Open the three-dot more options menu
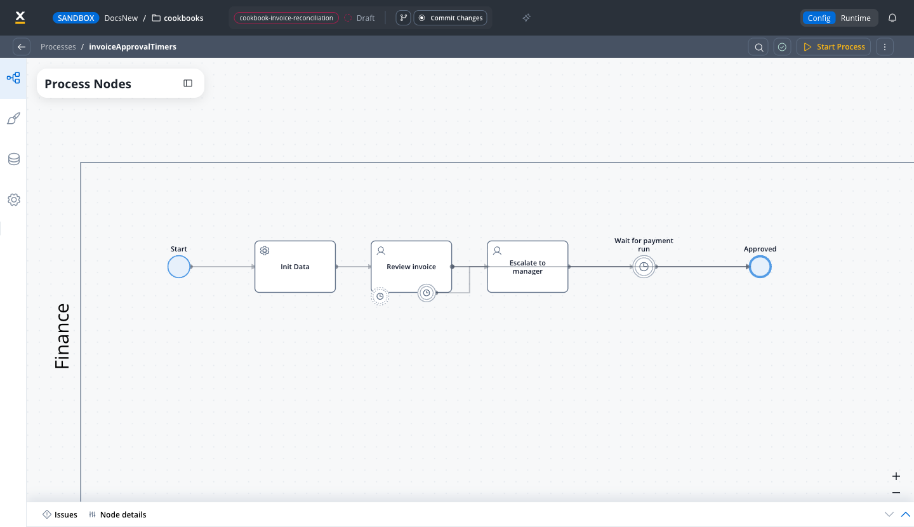The width and height of the screenshot is (914, 527). click(885, 47)
